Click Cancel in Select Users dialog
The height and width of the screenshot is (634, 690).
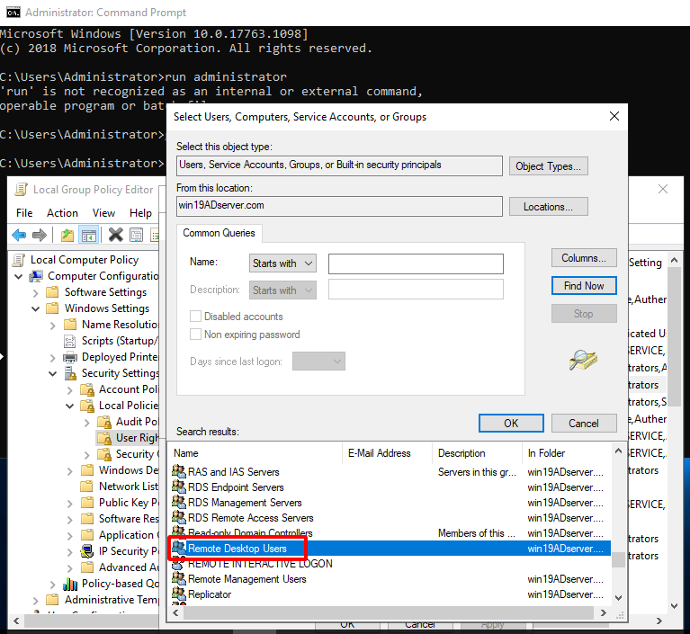584,423
